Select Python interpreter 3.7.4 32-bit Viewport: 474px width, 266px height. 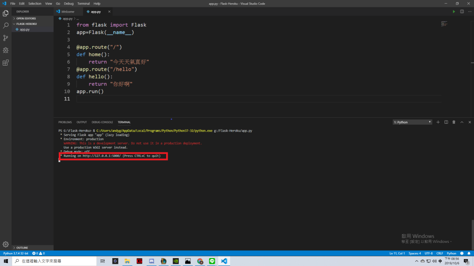(x=16, y=254)
